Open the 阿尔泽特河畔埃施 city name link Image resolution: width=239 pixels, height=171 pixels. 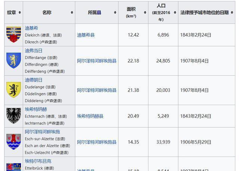pos(42,132)
